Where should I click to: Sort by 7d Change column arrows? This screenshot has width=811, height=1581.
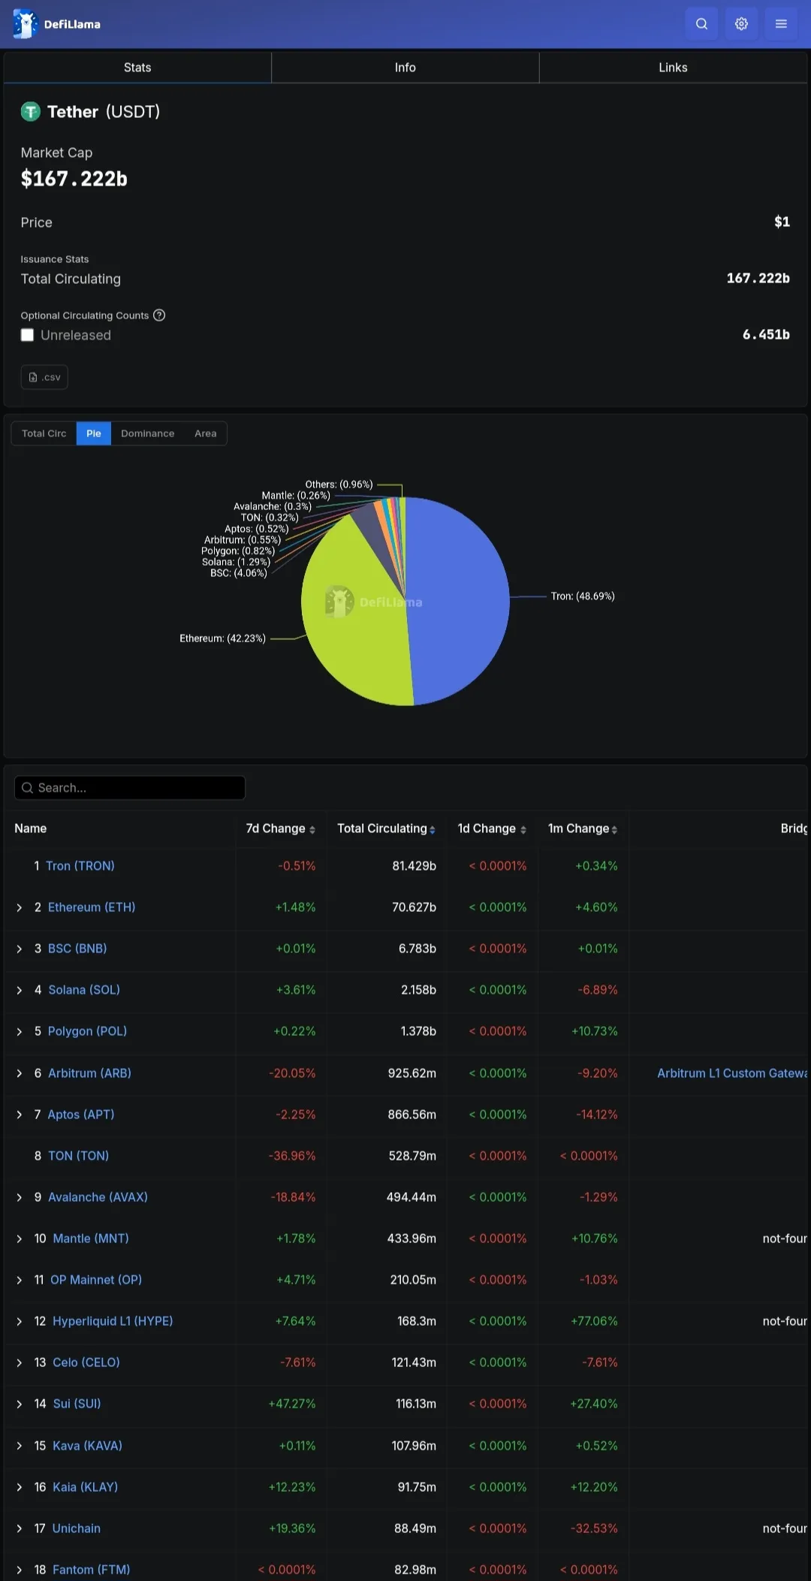(x=312, y=829)
